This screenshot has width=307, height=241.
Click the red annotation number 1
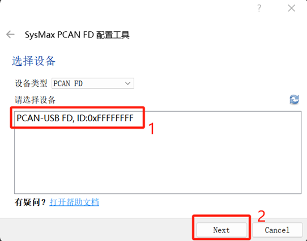[x=151, y=128]
